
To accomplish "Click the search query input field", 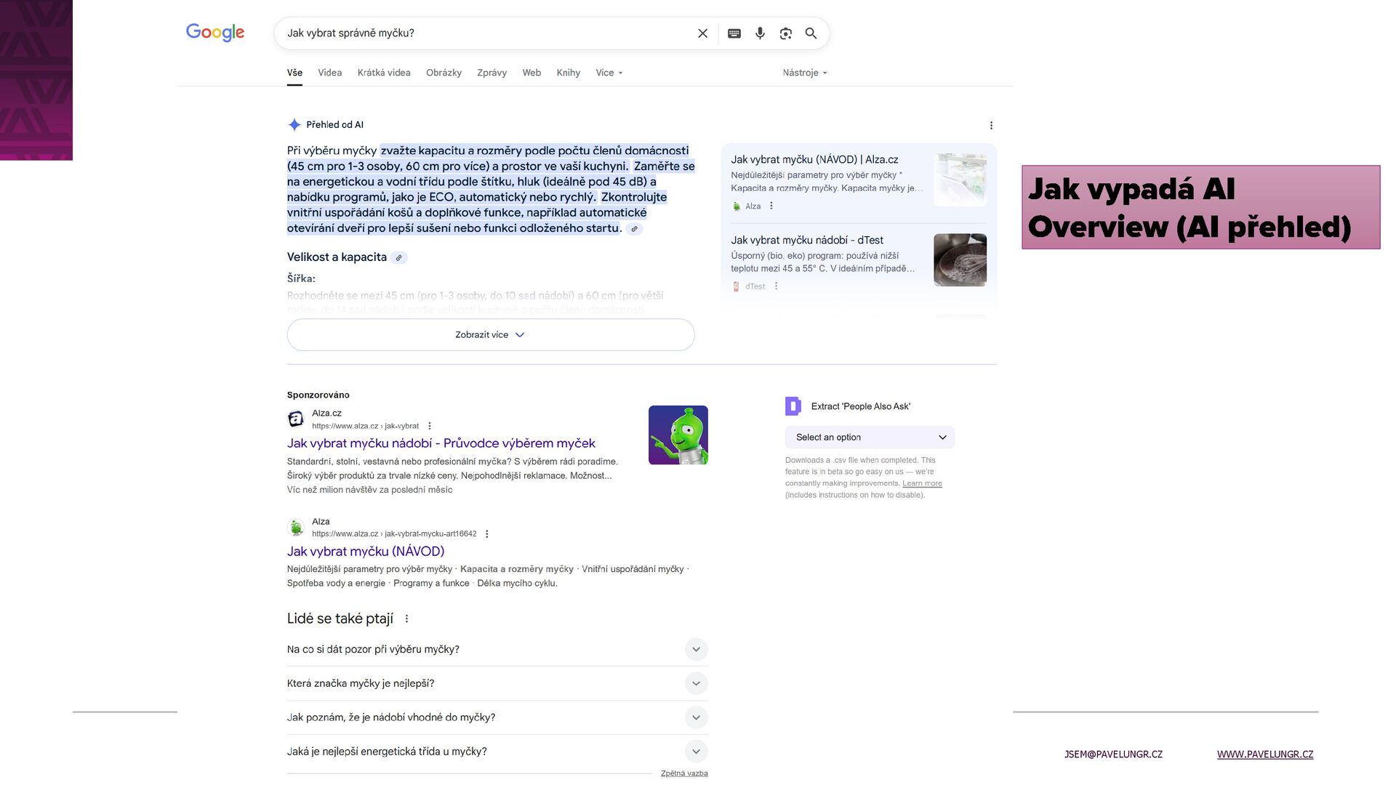I will (487, 33).
